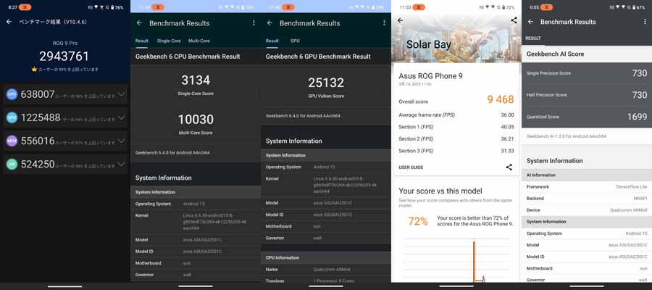Tap Geekbench AI 1.2.0 for Android AArch64 text

pos(566,136)
